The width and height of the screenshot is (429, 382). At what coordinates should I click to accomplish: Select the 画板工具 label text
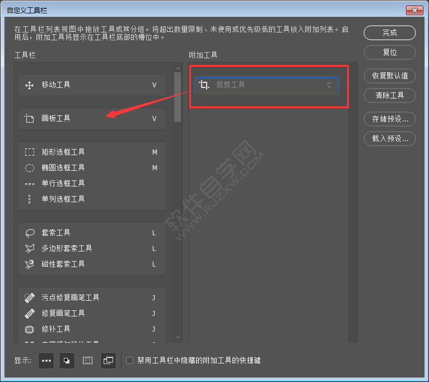point(56,119)
